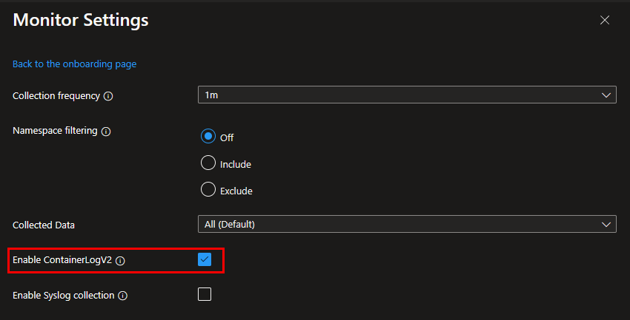Choose Include for namespace filtering
Viewport: 630px width, 320px height.
[x=208, y=163]
